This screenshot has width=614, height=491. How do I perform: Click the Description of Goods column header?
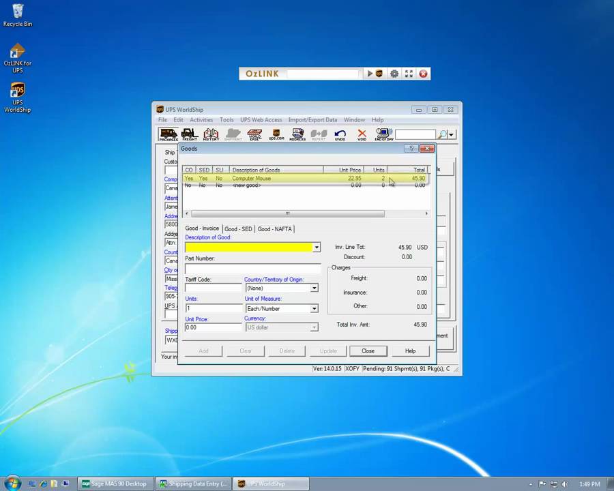click(x=276, y=170)
